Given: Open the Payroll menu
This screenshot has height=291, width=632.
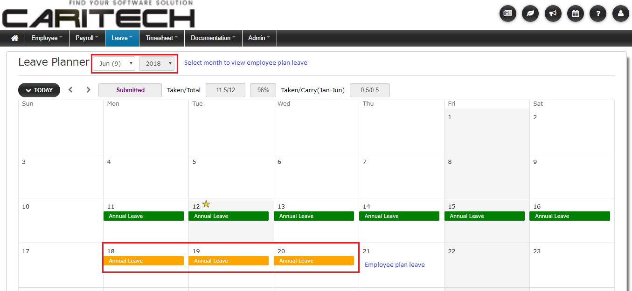Looking at the screenshot, I should pyautogui.click(x=87, y=38).
